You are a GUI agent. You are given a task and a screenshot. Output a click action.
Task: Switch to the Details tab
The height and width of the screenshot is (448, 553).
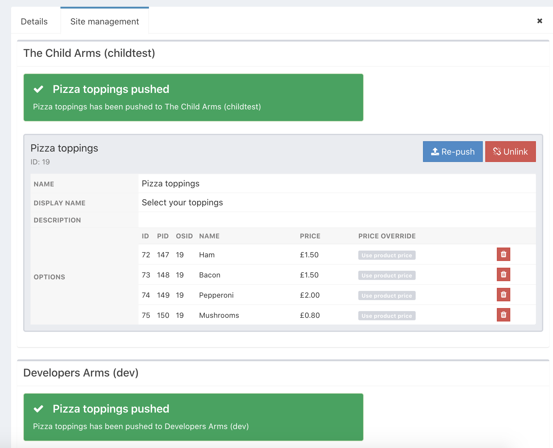(34, 21)
